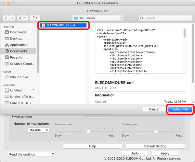The image size is (195, 162).
Task: Click the Undo button
Action: tap(135, 153)
